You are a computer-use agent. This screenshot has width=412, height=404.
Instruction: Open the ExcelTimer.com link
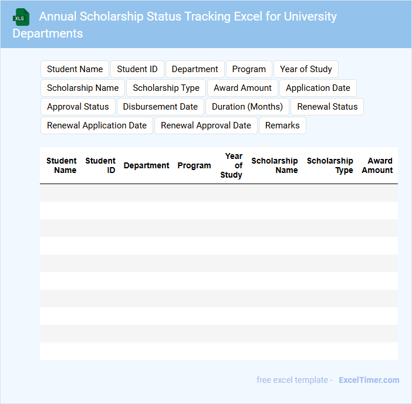(369, 380)
